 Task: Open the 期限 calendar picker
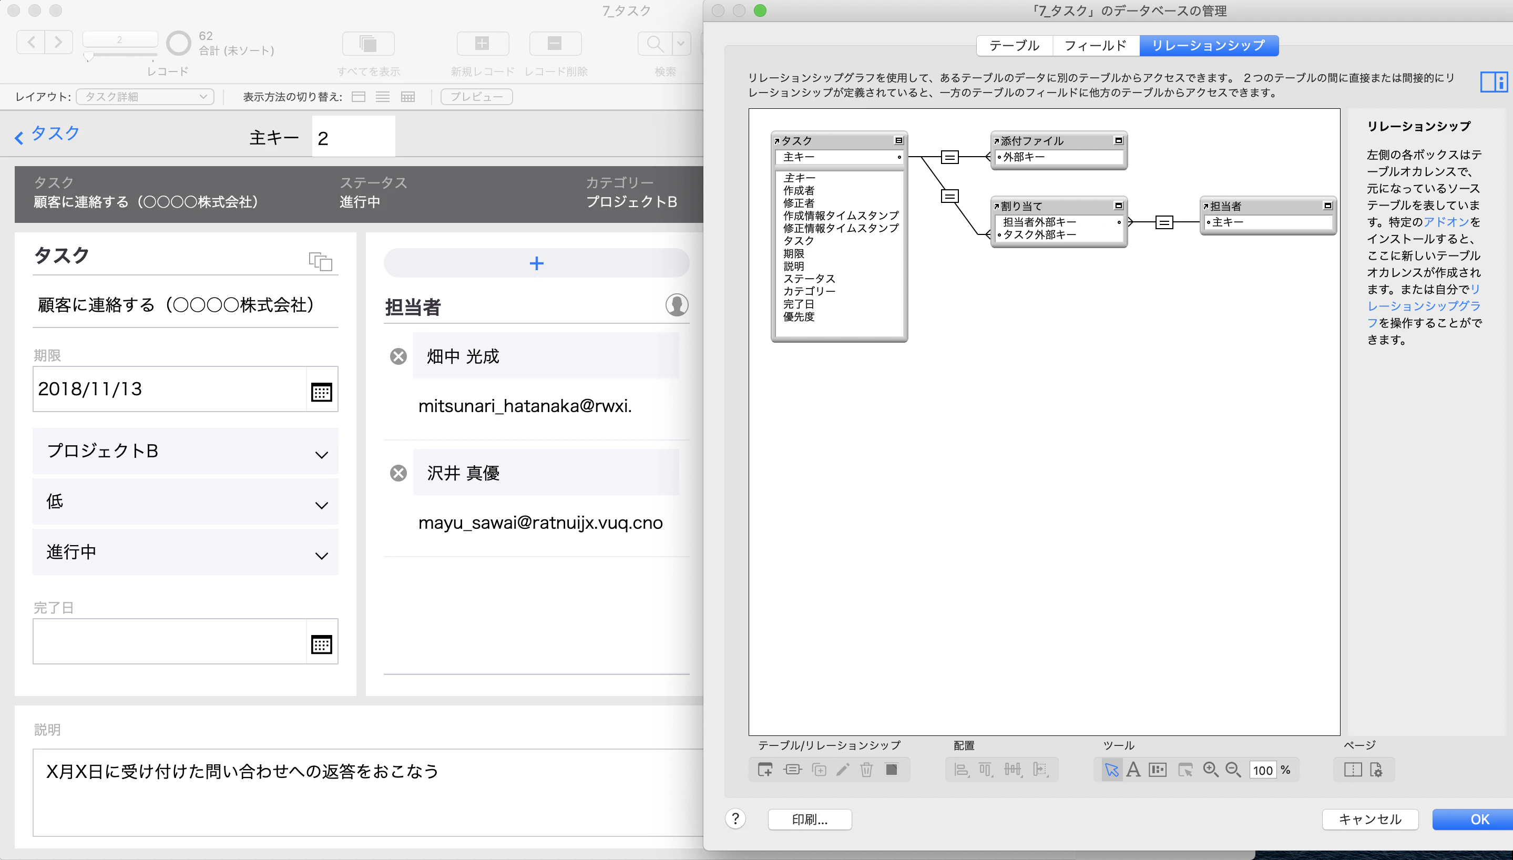coord(321,391)
